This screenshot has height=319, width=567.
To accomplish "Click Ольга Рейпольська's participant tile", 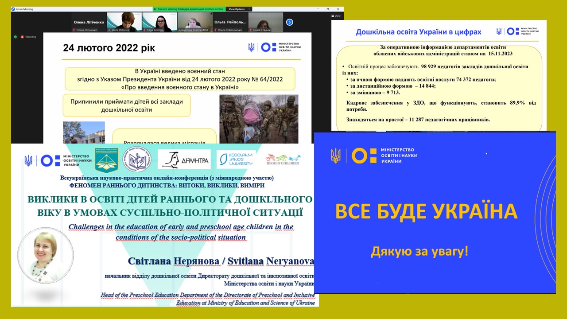I will (x=230, y=22).
